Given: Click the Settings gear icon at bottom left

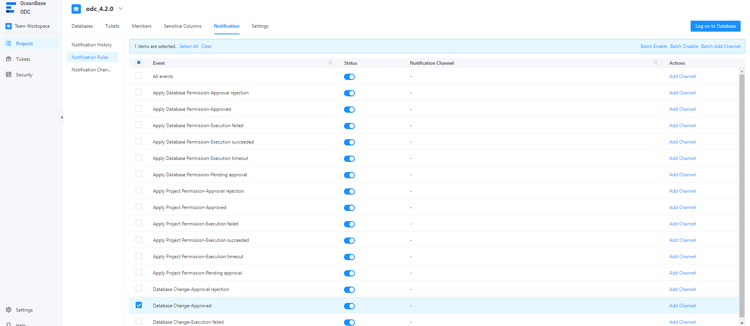Looking at the screenshot, I should (9, 310).
